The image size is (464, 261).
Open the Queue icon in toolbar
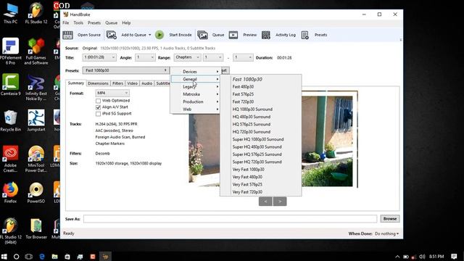coord(202,35)
